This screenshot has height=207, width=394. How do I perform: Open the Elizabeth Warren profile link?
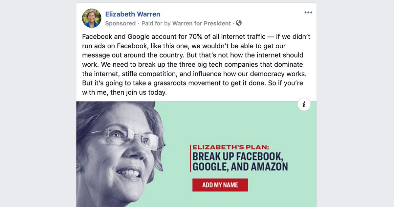coord(133,14)
